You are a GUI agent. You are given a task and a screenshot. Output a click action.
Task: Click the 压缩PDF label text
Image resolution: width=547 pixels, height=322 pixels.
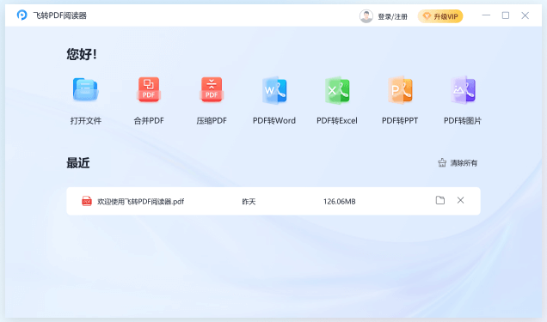tap(212, 121)
